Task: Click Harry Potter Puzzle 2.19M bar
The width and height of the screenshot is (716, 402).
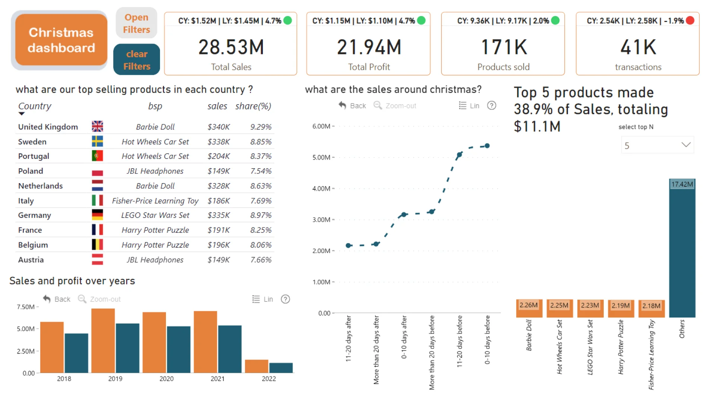Action: [x=621, y=309]
